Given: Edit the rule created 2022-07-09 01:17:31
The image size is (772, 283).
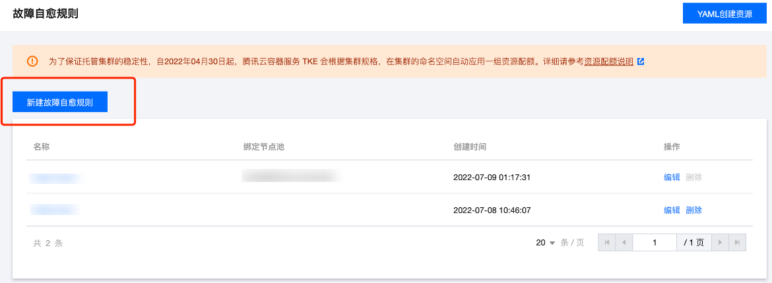Looking at the screenshot, I should [672, 177].
